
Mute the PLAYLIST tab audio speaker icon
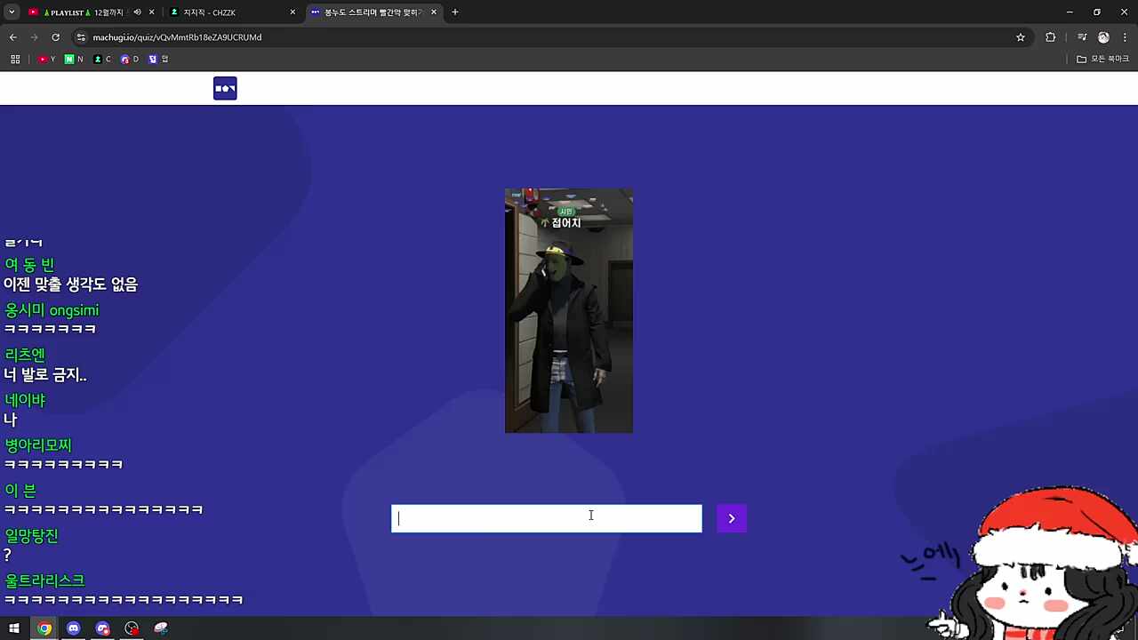[x=137, y=12]
